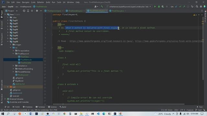Screen dimensions: 207x116
Task: Open Search Everywhere magnifier icon
Action: coord(197,6)
